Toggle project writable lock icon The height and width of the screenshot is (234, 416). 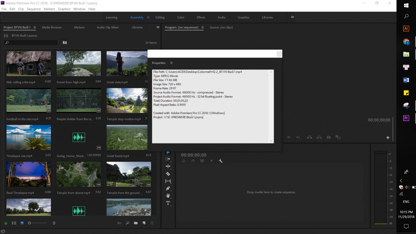click(6, 223)
